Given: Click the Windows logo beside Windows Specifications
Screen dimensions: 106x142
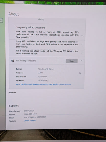Looking at the screenshot, I should point(13,61).
